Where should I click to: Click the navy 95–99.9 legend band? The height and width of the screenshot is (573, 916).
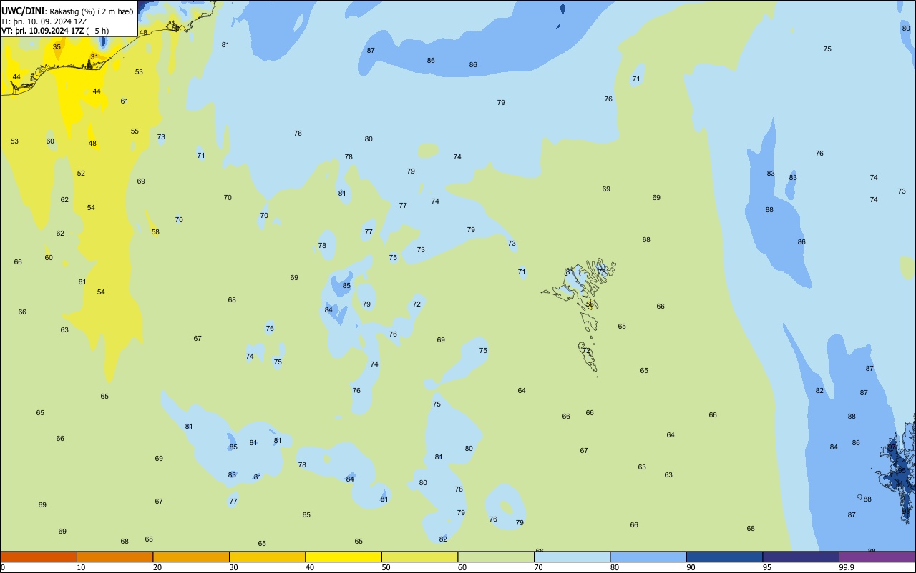(801, 557)
